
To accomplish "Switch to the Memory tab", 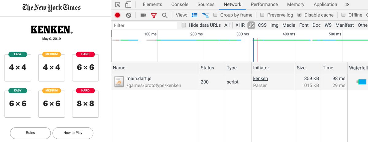I will [296, 4].
